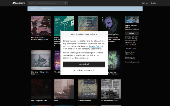
Task: Click the Outdated Maps title
Action: 84,101
